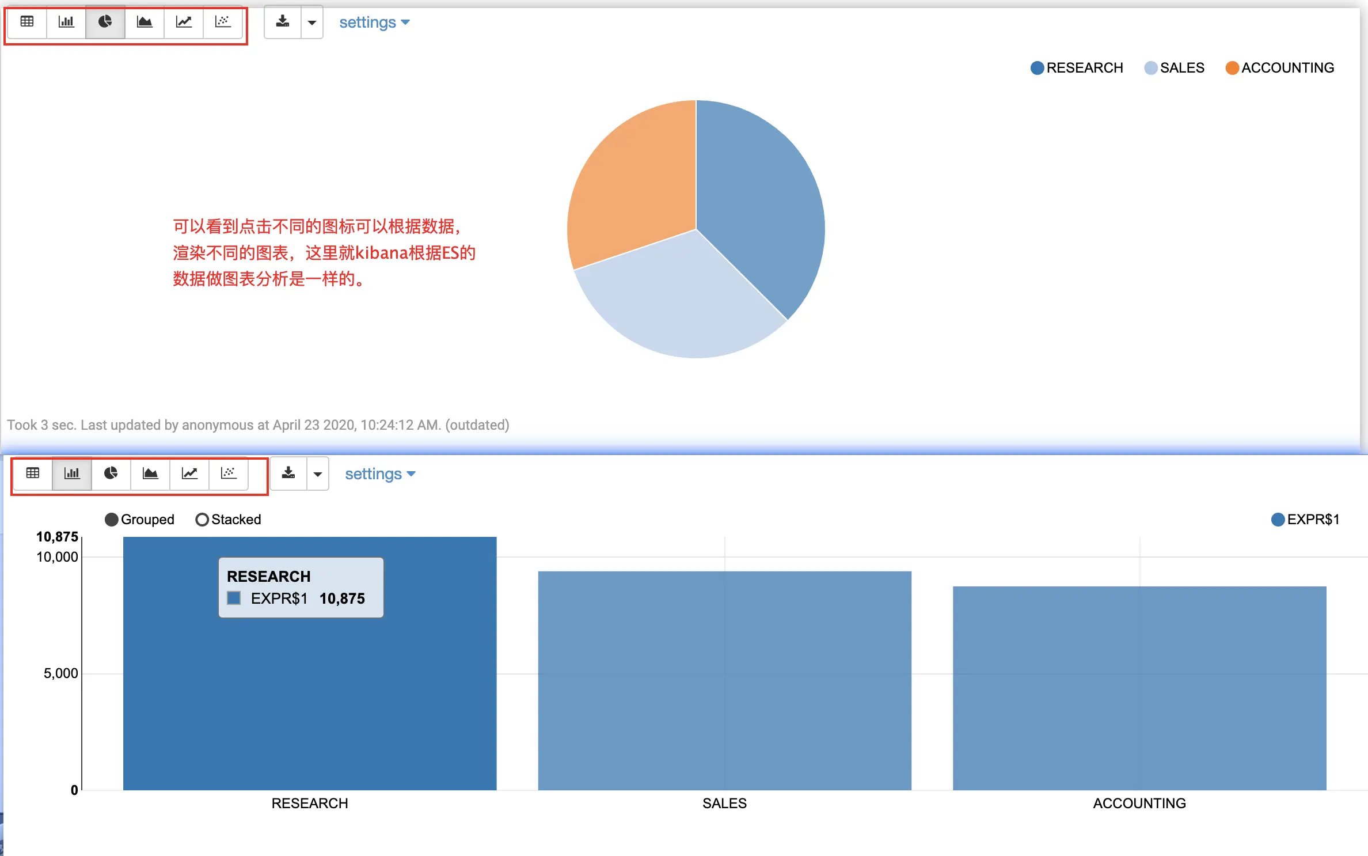Click the SALES bar in bar chart
The image size is (1368, 856).
coord(724,680)
